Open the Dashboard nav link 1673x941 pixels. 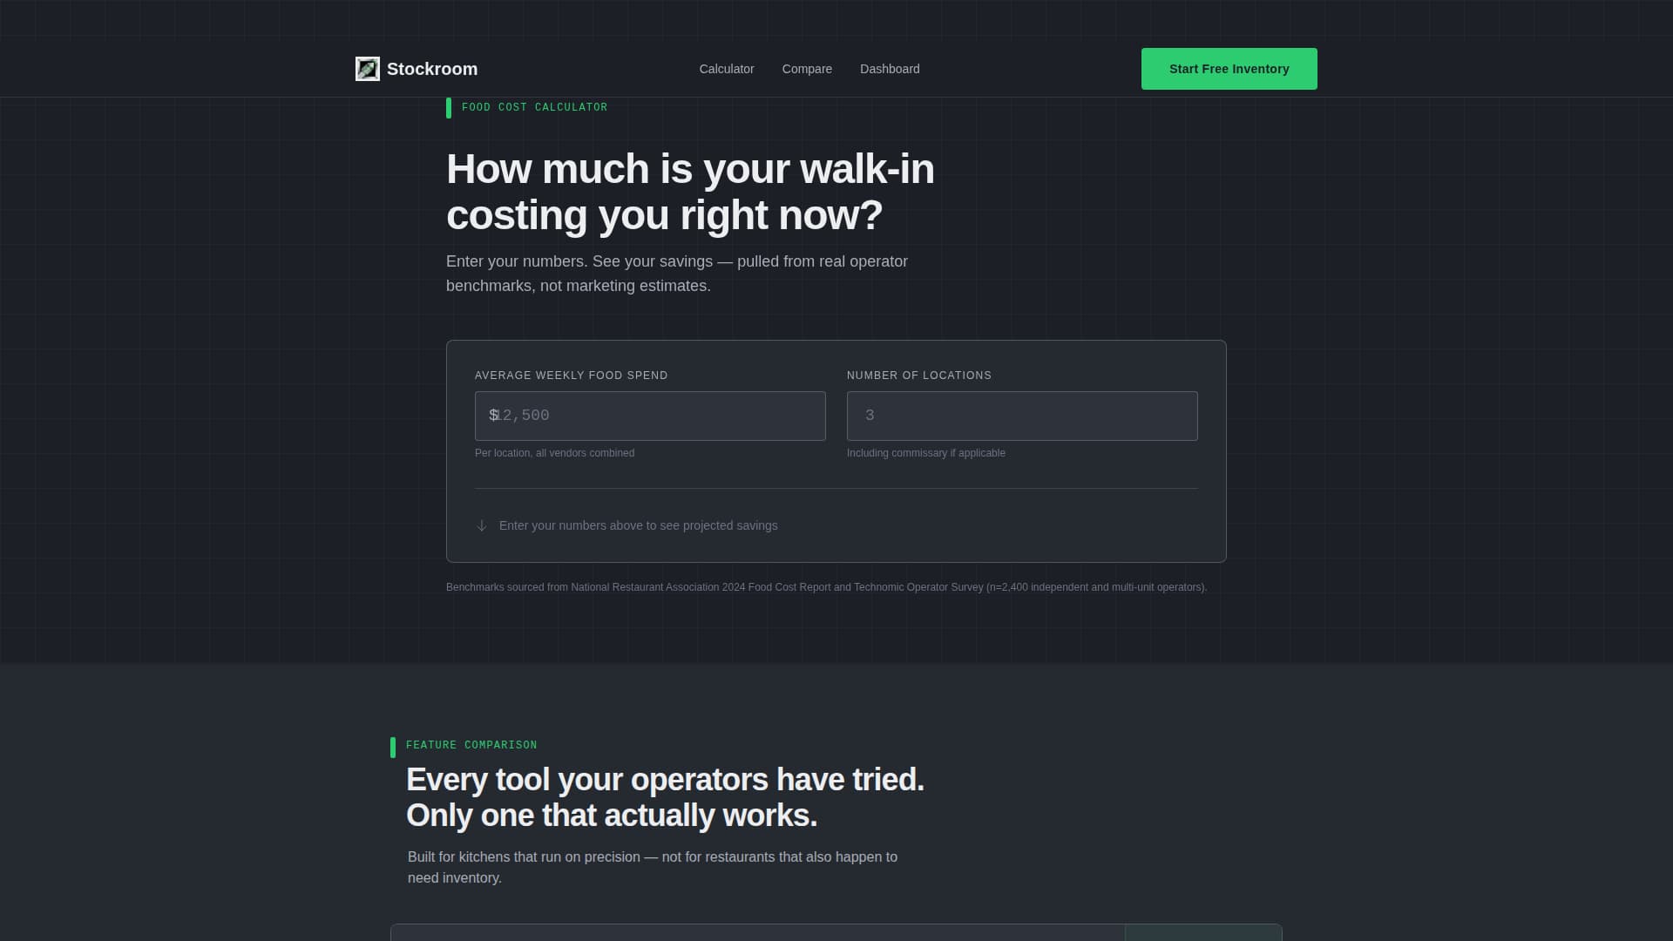pyautogui.click(x=890, y=69)
